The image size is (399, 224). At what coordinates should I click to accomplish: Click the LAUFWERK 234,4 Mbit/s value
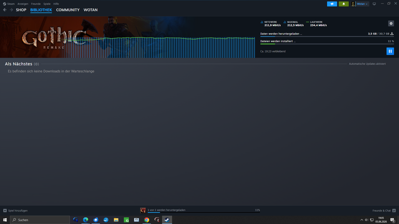point(319,25)
